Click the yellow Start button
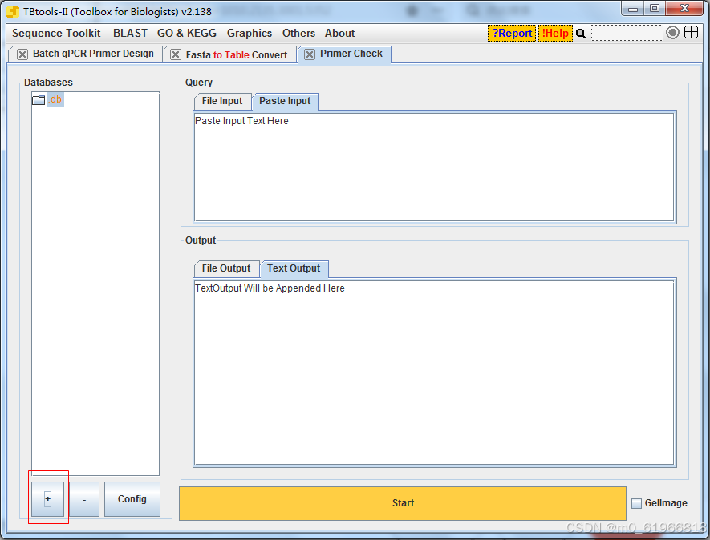Viewport: 710px width, 540px height. click(x=403, y=503)
